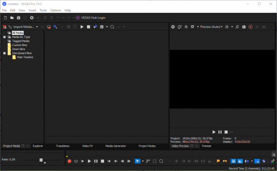Open the Preview (Auto) quality dropdown

(211, 27)
